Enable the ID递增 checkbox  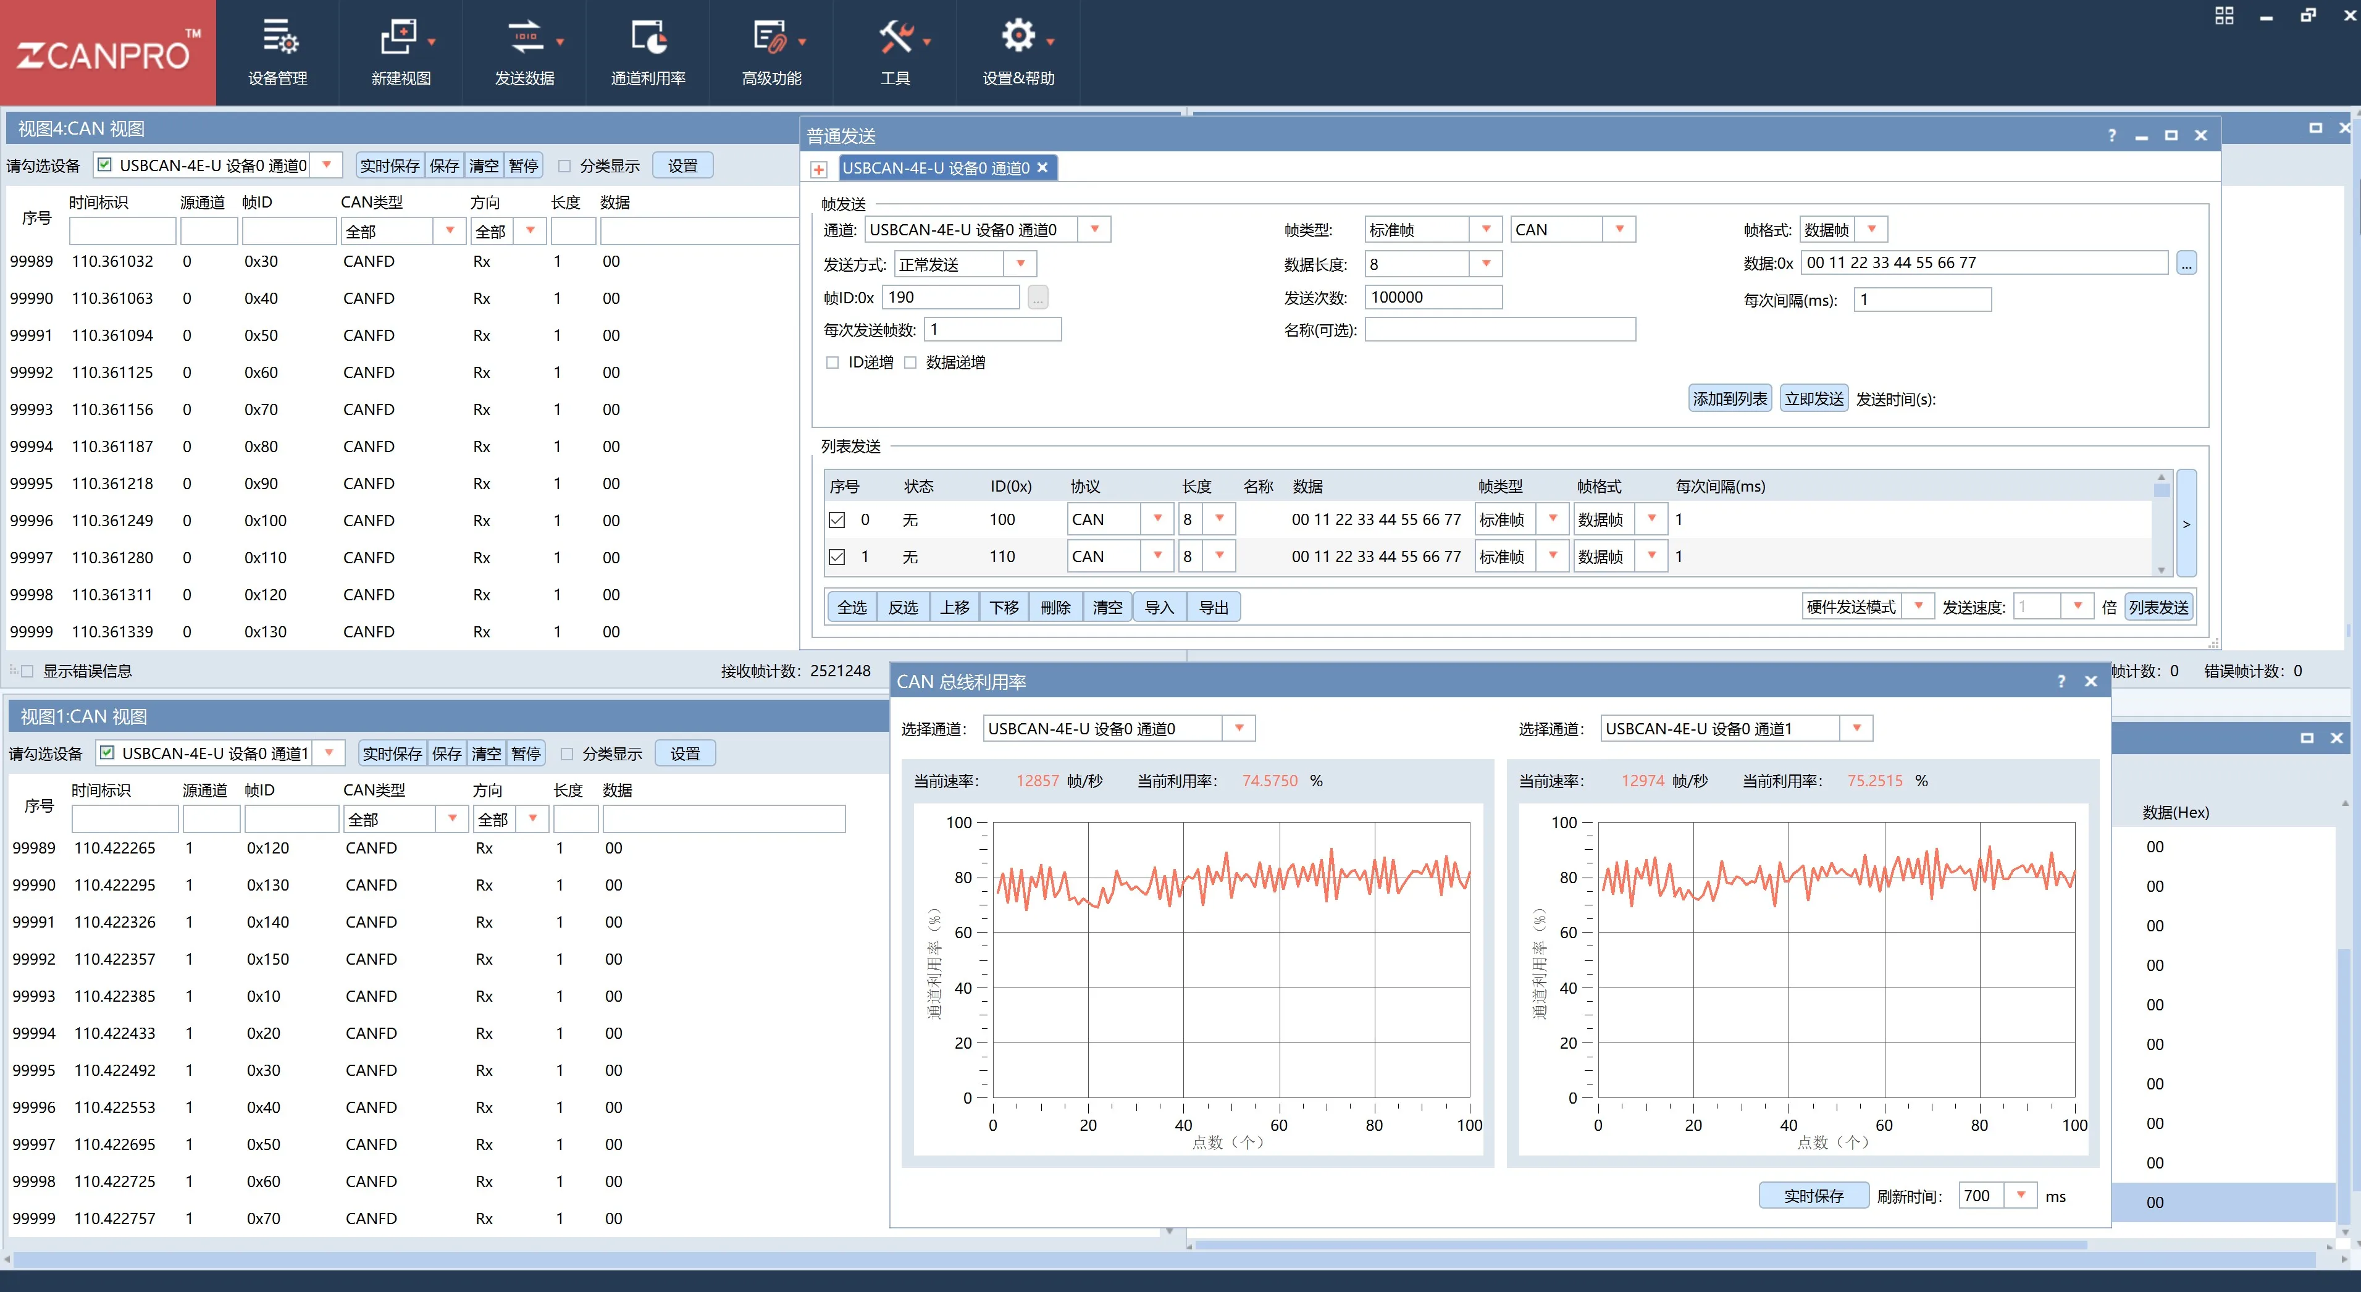[x=832, y=362]
